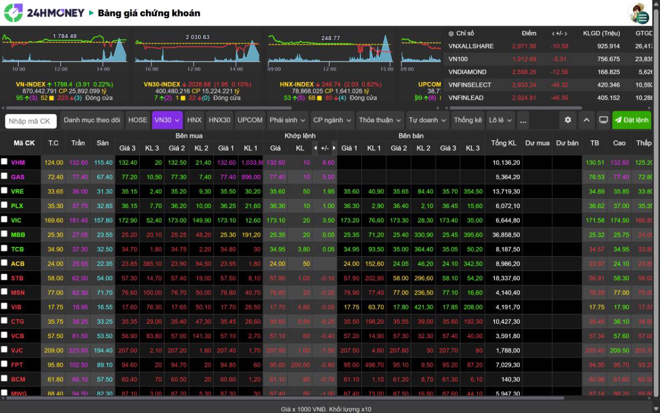The width and height of the screenshot is (660, 413).
Task: Open Danh mục theo dõi watchlist
Action: [92, 120]
